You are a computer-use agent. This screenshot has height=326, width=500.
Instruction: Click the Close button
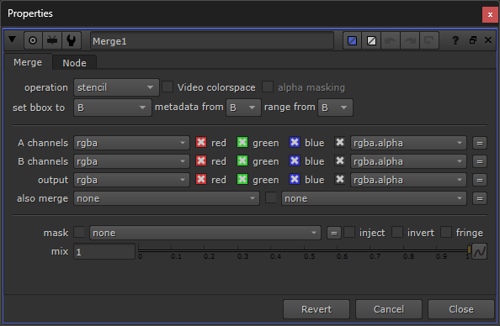461,309
